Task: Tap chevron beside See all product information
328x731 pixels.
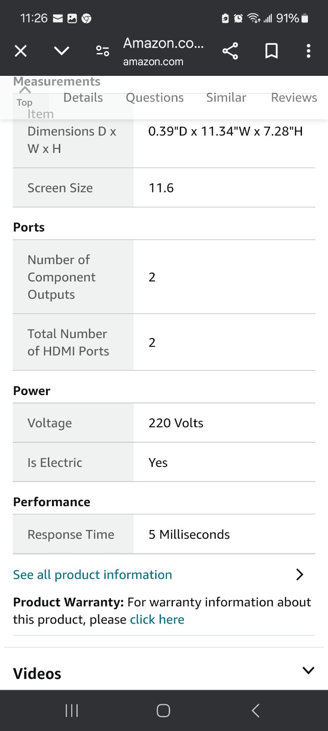Action: click(x=300, y=574)
